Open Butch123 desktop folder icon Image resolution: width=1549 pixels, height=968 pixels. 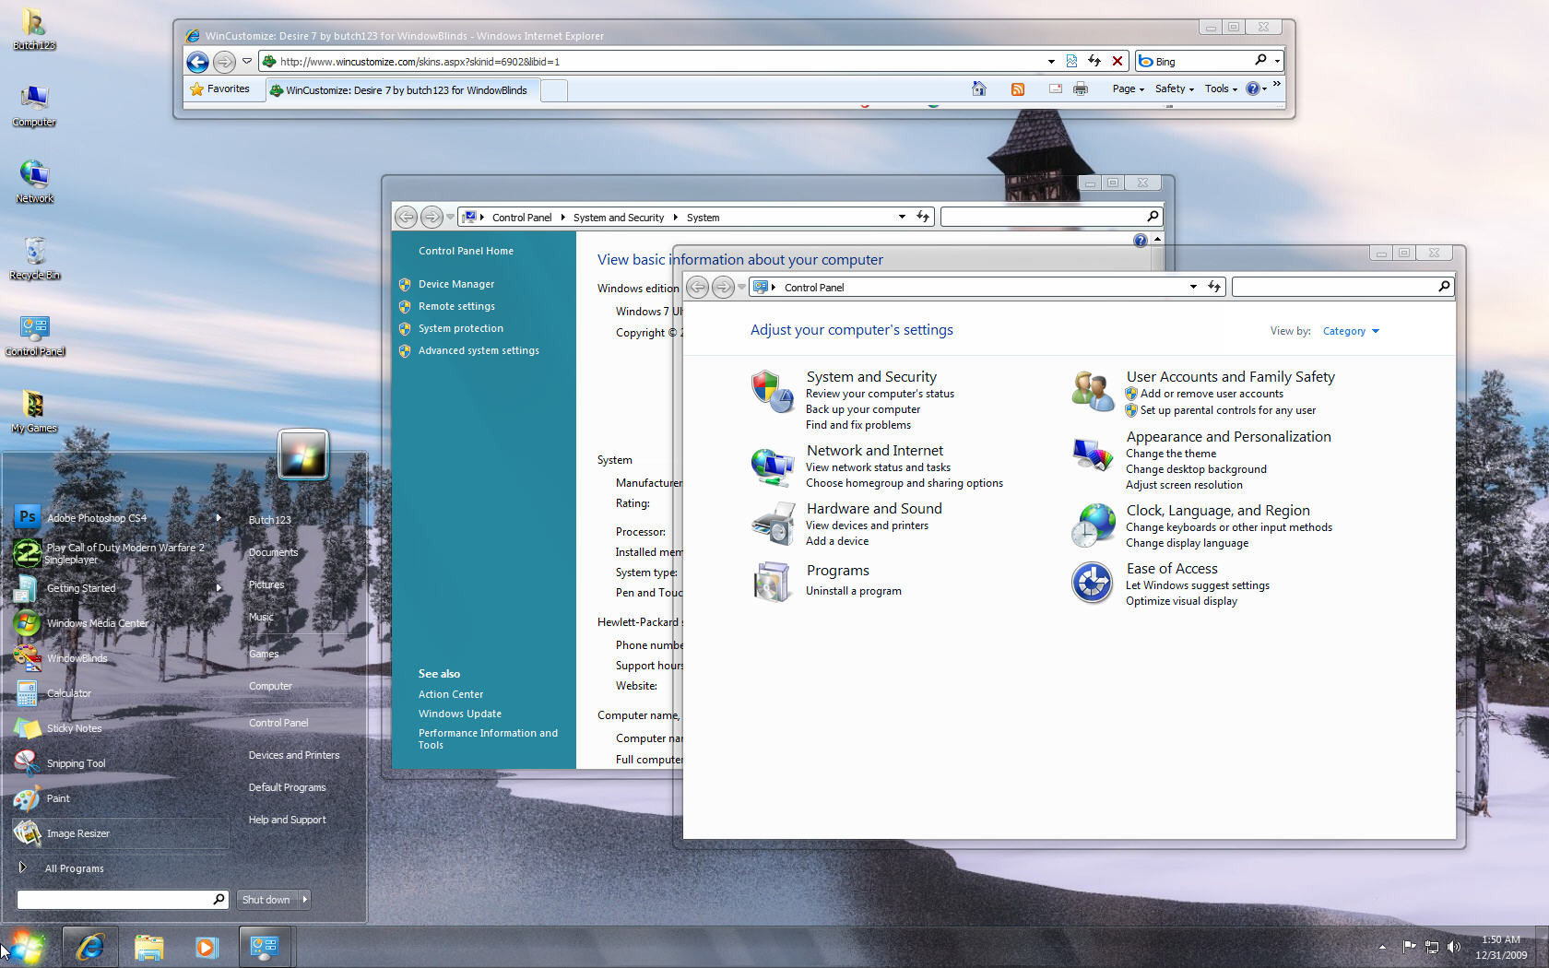(x=34, y=29)
